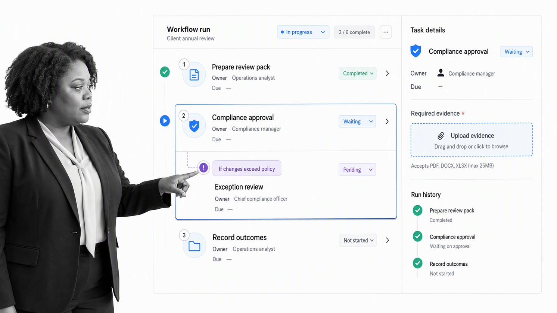The width and height of the screenshot is (557, 313).
Task: Click the Accepts PDF, DOCX, XLSX hint text
Action: click(x=452, y=166)
